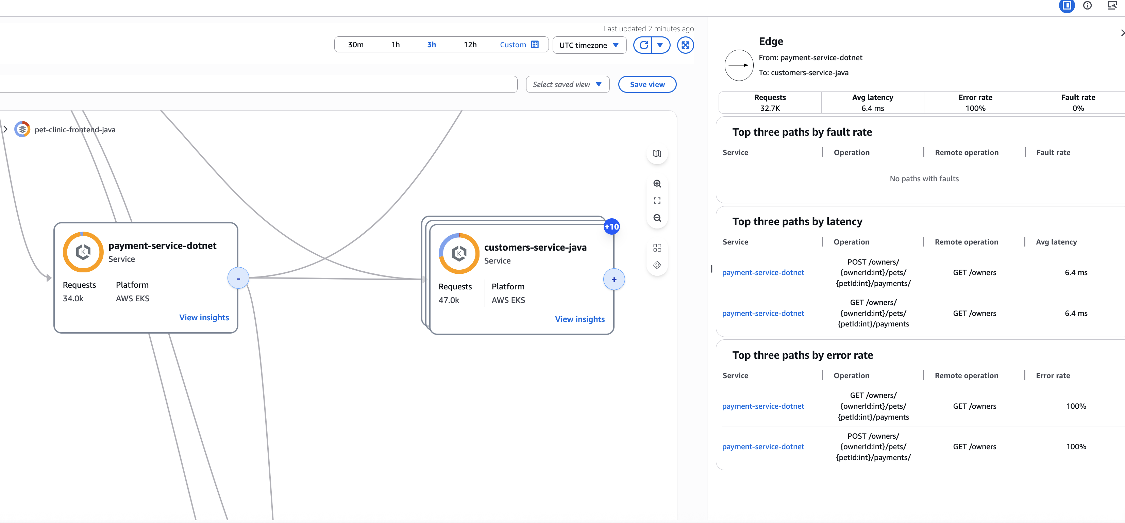Open the UTC timezone dropdown
The image size is (1125, 523).
[x=589, y=45]
